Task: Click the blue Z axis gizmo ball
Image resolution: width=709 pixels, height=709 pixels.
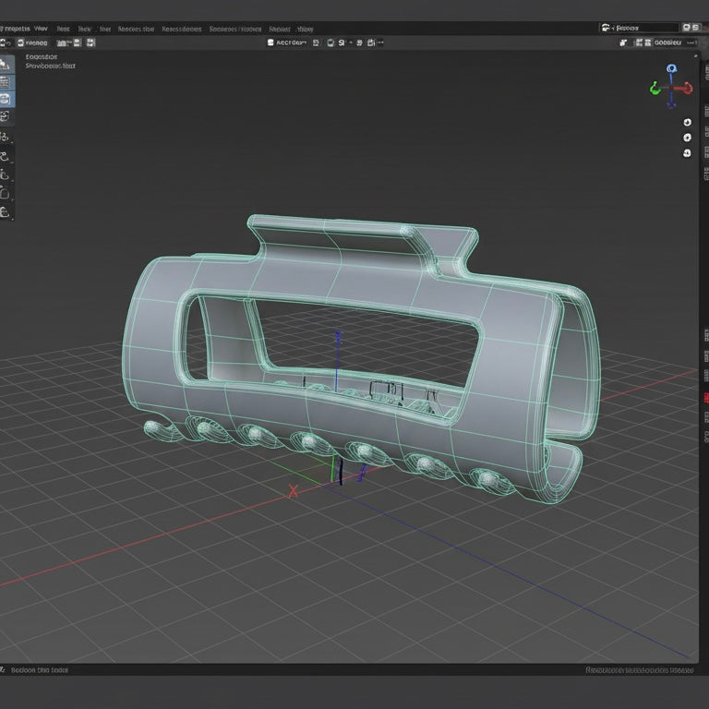Action: pyautogui.click(x=671, y=68)
